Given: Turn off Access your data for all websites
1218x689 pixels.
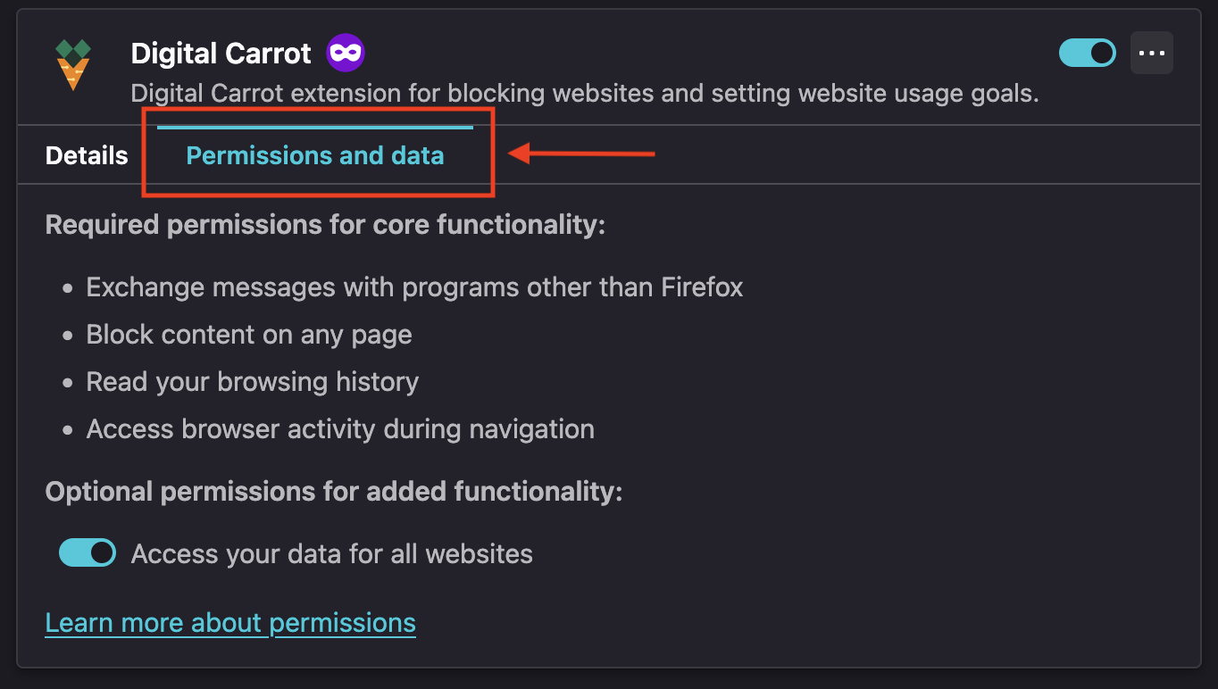Looking at the screenshot, I should tap(88, 552).
